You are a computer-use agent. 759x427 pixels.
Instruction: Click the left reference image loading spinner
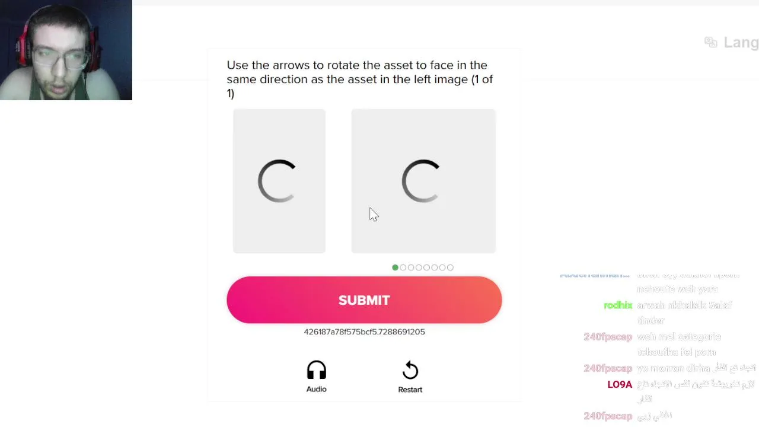click(x=277, y=181)
